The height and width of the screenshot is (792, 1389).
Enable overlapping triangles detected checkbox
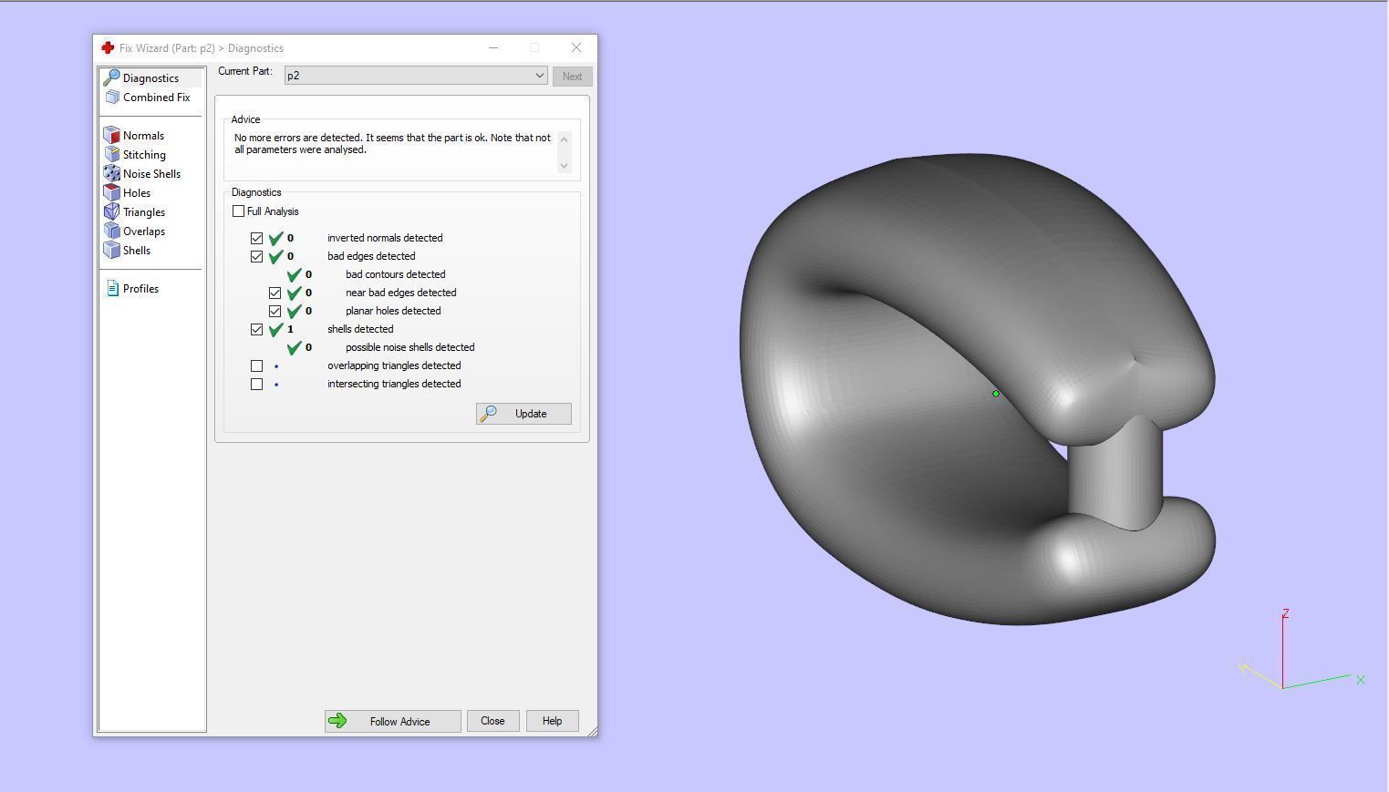coord(257,365)
